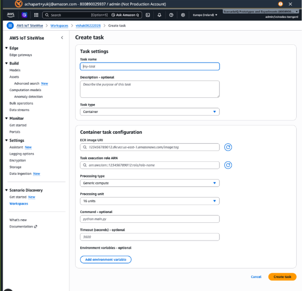Open Edge gateways page

click(21, 55)
